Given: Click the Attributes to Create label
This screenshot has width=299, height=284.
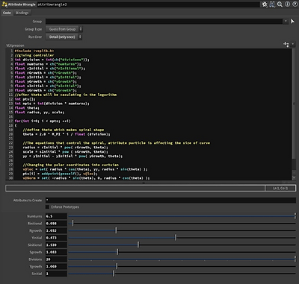Looking at the screenshot, I should coord(28,201).
